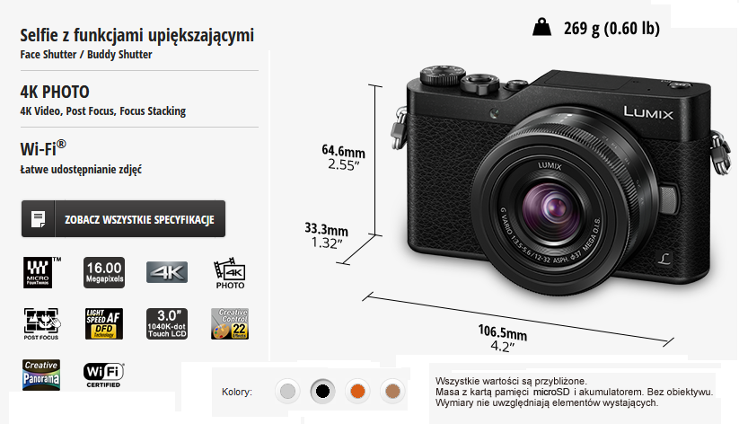
Task: Click the Light Speed AF DFD icon
Action: point(103,324)
